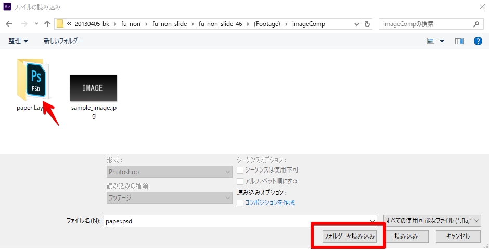Image resolution: width=489 pixels, height=251 pixels.
Task: Toggle the preview pane icon
Action: click(x=459, y=41)
